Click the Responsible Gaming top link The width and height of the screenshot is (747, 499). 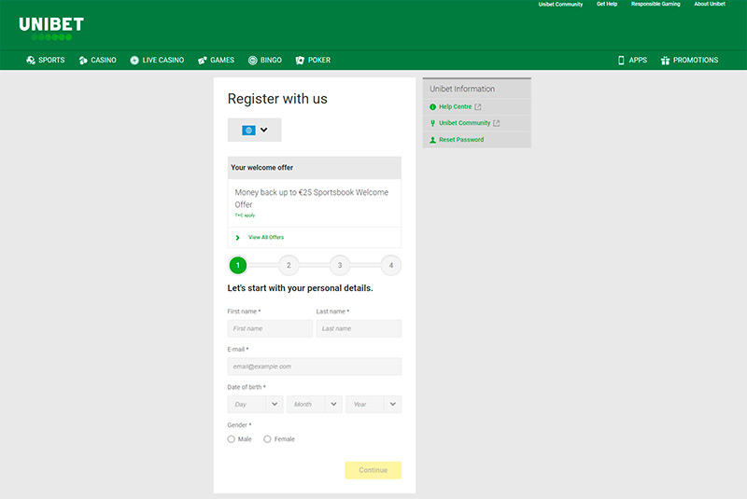(x=655, y=4)
